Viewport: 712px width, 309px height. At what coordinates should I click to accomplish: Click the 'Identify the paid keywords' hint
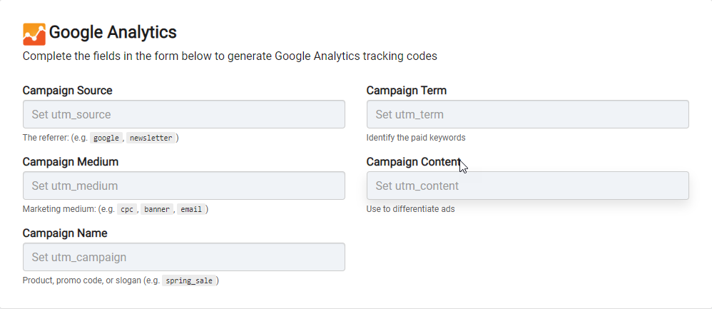pyautogui.click(x=416, y=138)
